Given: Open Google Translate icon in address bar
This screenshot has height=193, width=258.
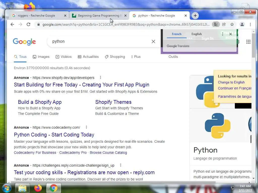Looking at the screenshot, I should tap(216, 24).
